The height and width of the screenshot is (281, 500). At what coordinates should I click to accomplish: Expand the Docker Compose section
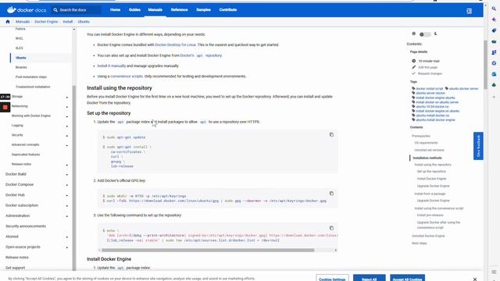tap(67, 185)
